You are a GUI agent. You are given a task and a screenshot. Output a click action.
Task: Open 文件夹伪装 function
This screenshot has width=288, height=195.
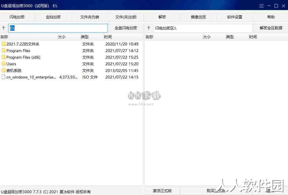90,17
